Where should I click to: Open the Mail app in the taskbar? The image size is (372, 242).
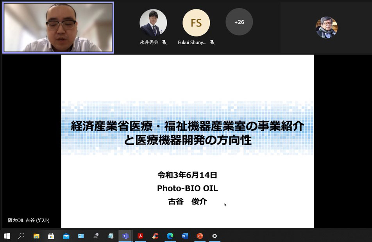[x=66, y=236]
